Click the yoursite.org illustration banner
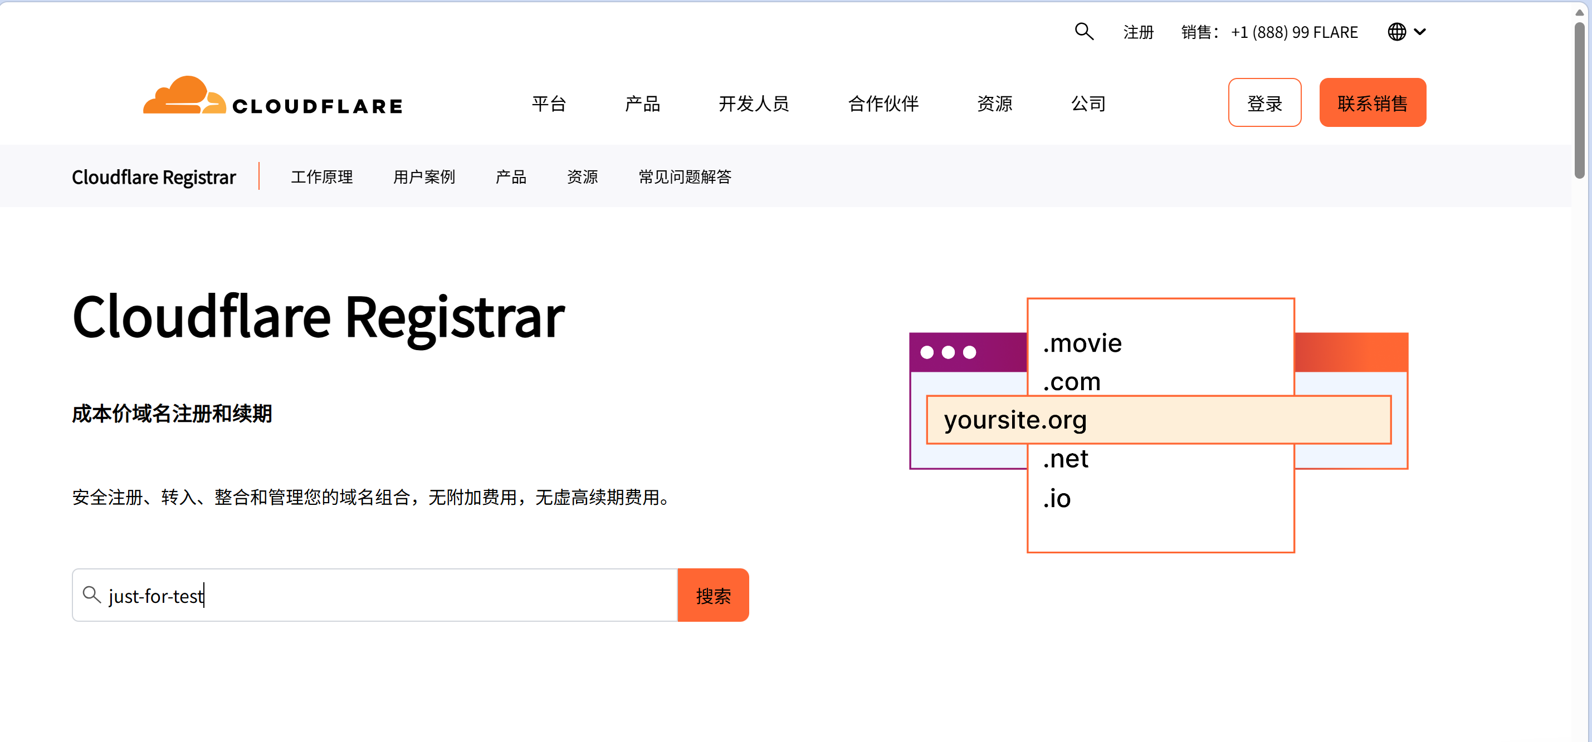 click(1158, 420)
